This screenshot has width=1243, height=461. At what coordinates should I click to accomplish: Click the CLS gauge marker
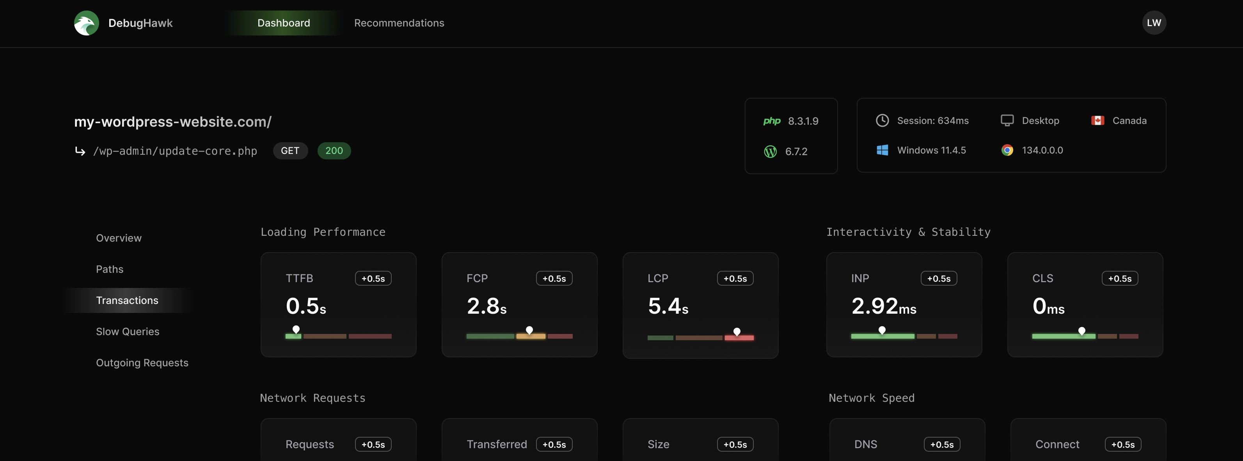coord(1082,331)
